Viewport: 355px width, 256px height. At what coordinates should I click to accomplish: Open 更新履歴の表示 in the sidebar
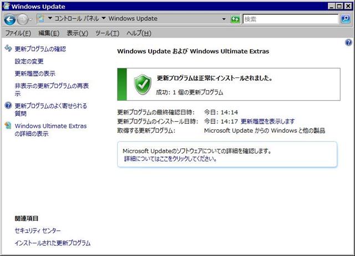(x=35, y=74)
